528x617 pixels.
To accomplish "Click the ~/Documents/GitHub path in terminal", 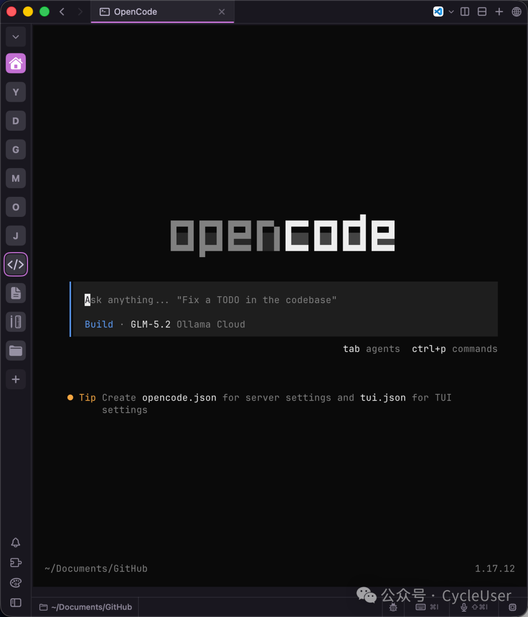I will [x=96, y=569].
